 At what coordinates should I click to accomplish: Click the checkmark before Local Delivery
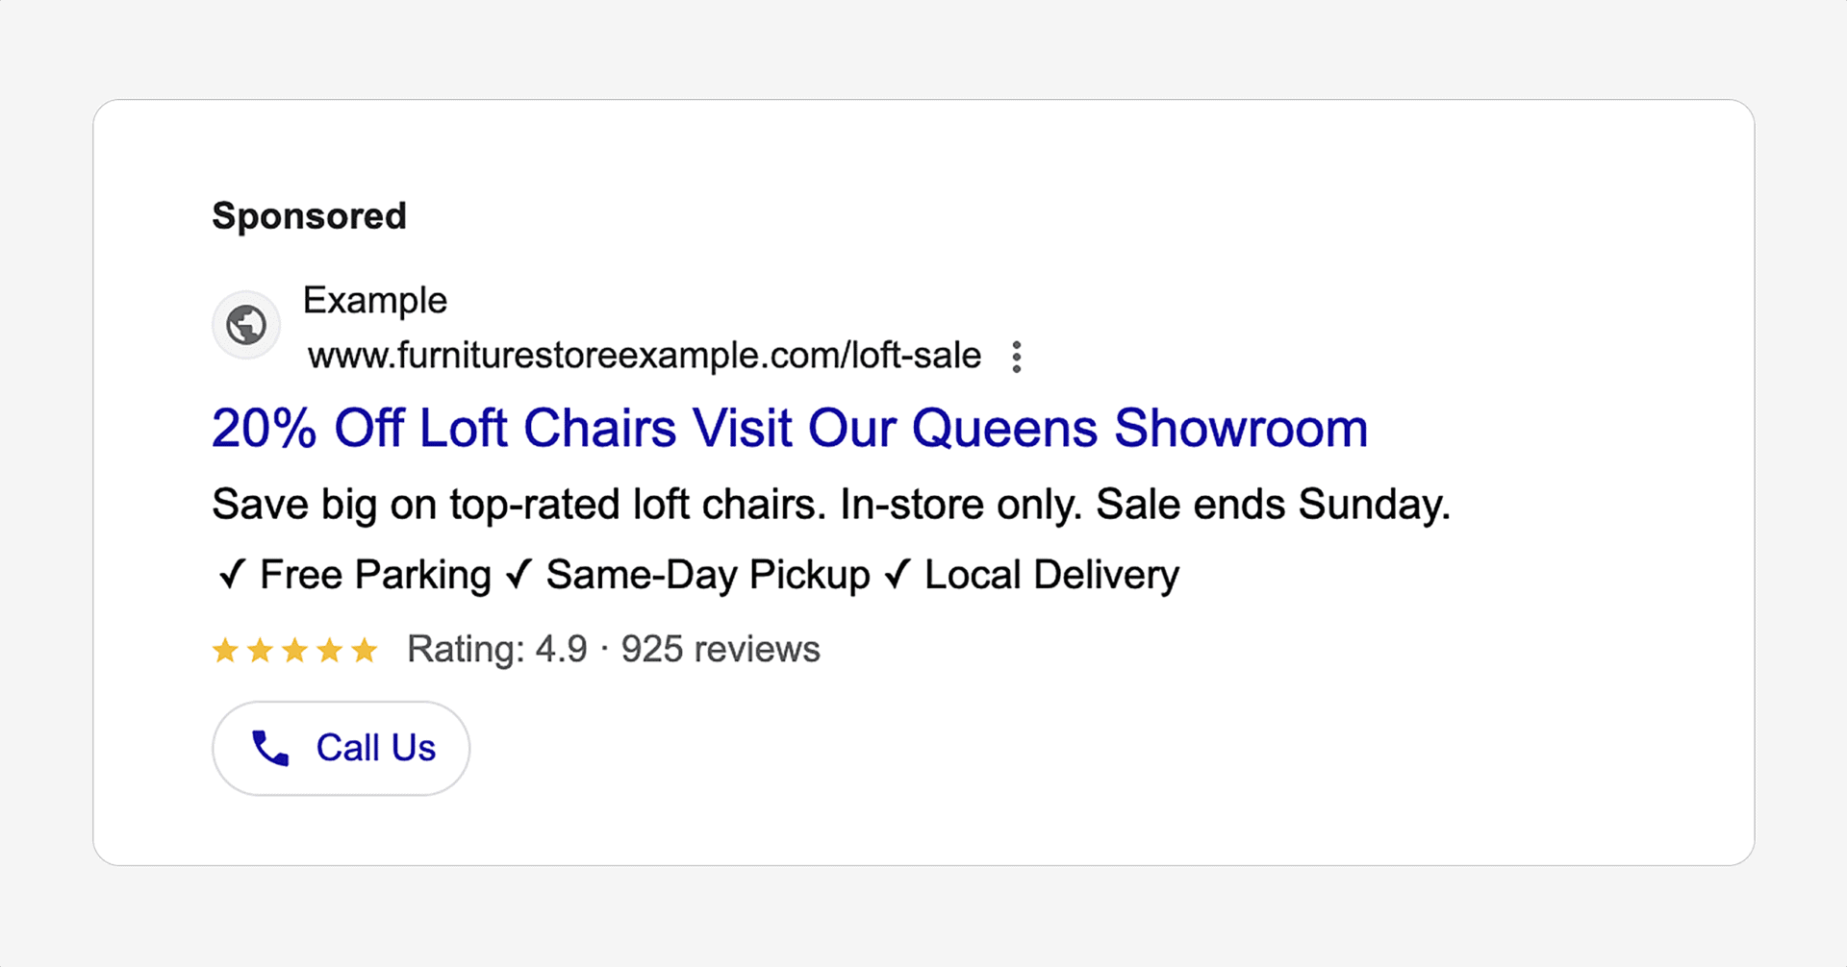tap(897, 575)
